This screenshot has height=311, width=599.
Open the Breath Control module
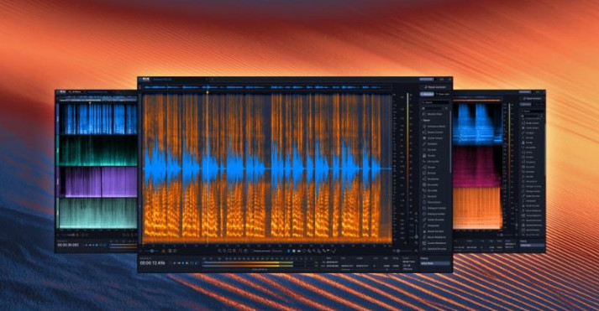433,132
